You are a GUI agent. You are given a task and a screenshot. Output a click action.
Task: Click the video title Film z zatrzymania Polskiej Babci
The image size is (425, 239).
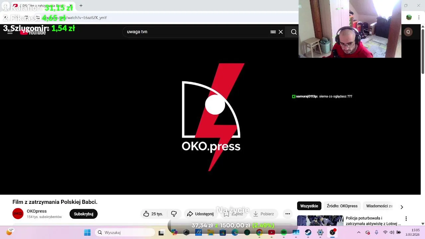click(55, 202)
